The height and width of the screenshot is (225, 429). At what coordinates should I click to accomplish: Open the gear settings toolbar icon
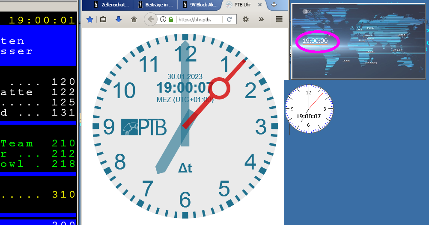pos(246,19)
